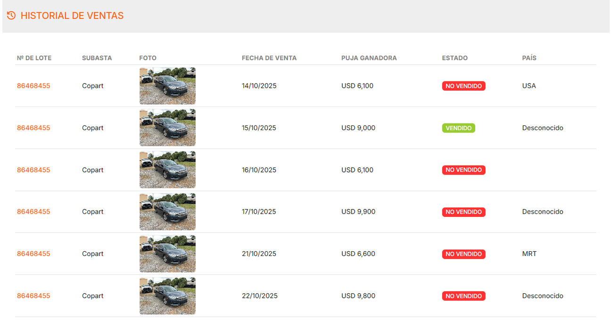Select the date 21/10/2025

point(259,254)
